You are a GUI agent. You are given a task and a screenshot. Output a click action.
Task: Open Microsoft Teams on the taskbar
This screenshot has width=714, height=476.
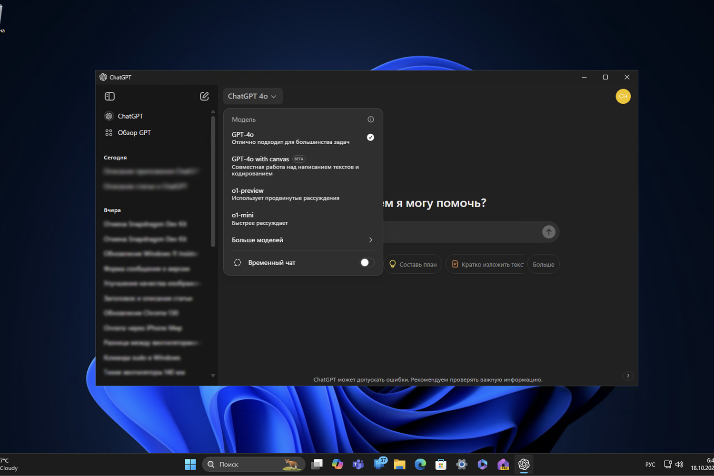click(358, 464)
